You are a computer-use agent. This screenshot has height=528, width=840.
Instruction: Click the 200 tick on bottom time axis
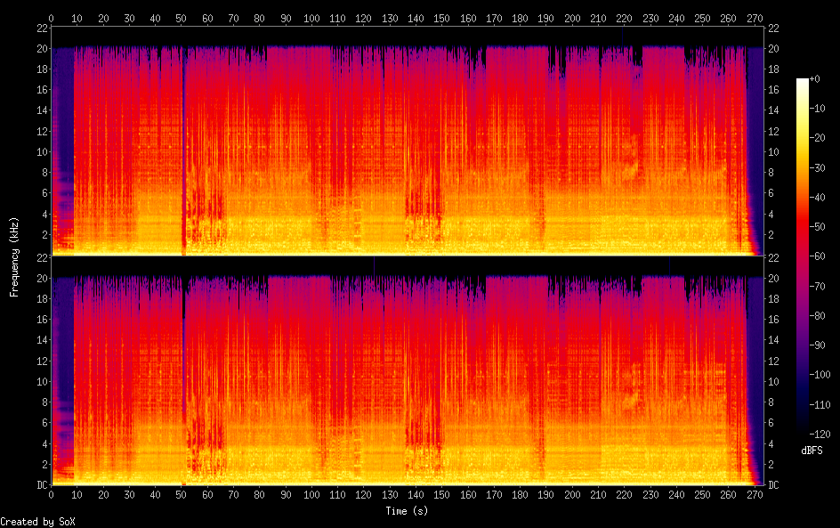572,495
